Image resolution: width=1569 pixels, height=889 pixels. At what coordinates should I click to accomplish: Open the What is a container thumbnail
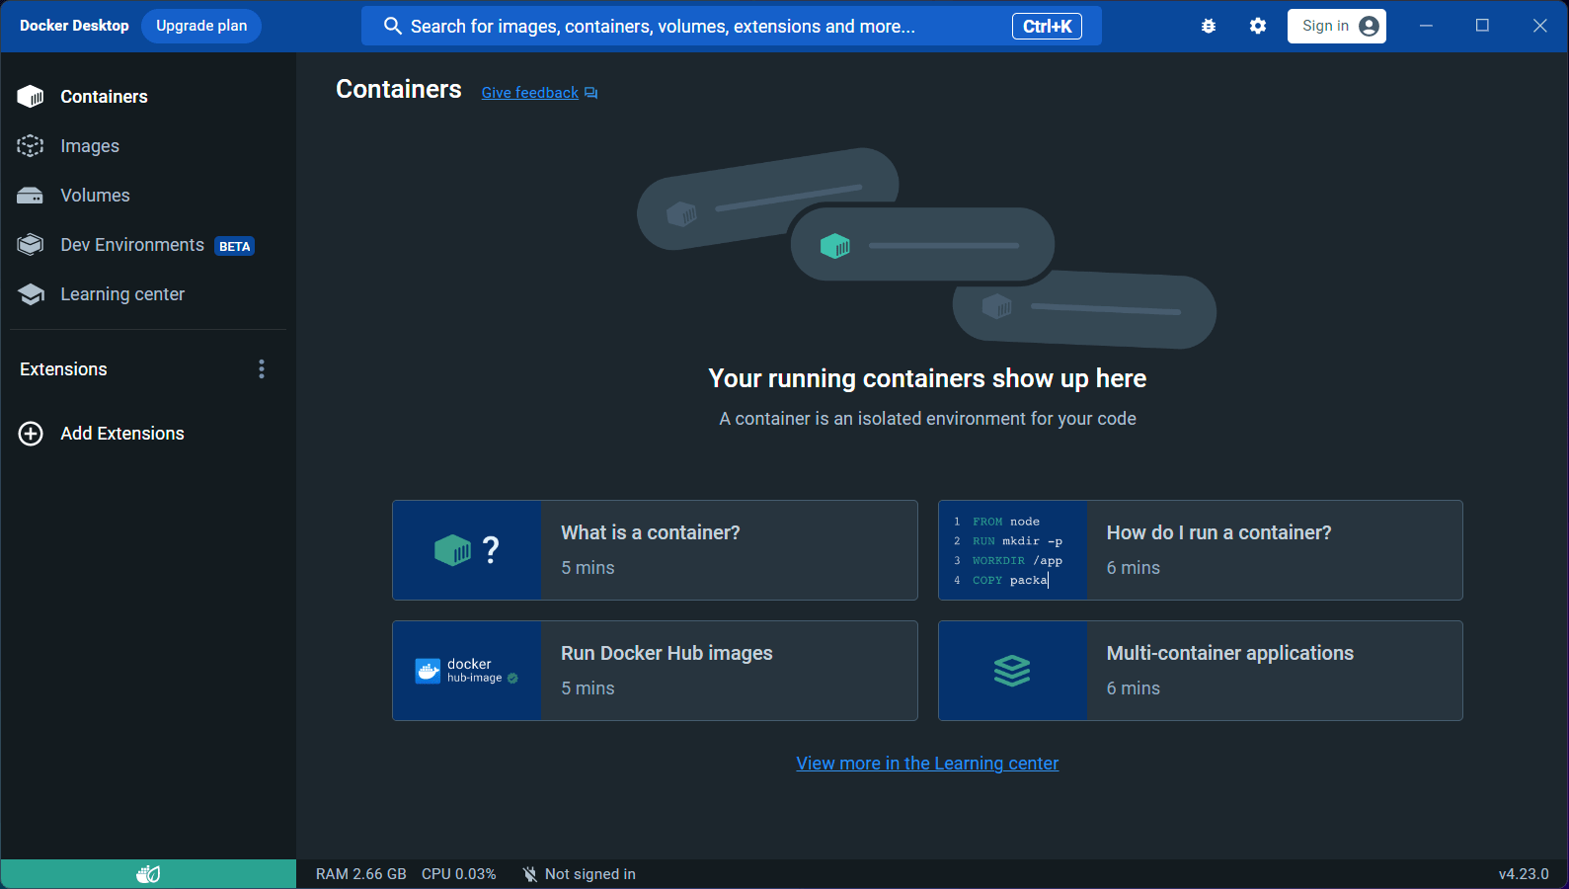tap(467, 550)
